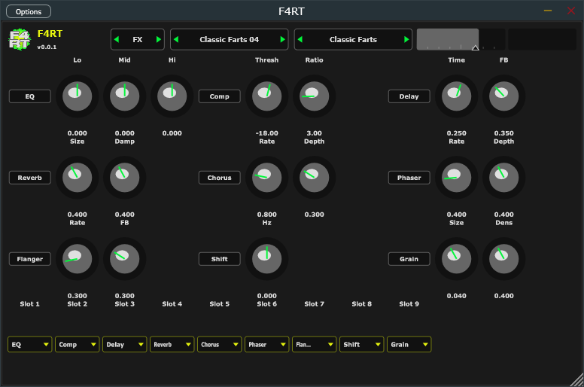Previous bank arrow beside Classic Farts
584x387 pixels.
300,39
